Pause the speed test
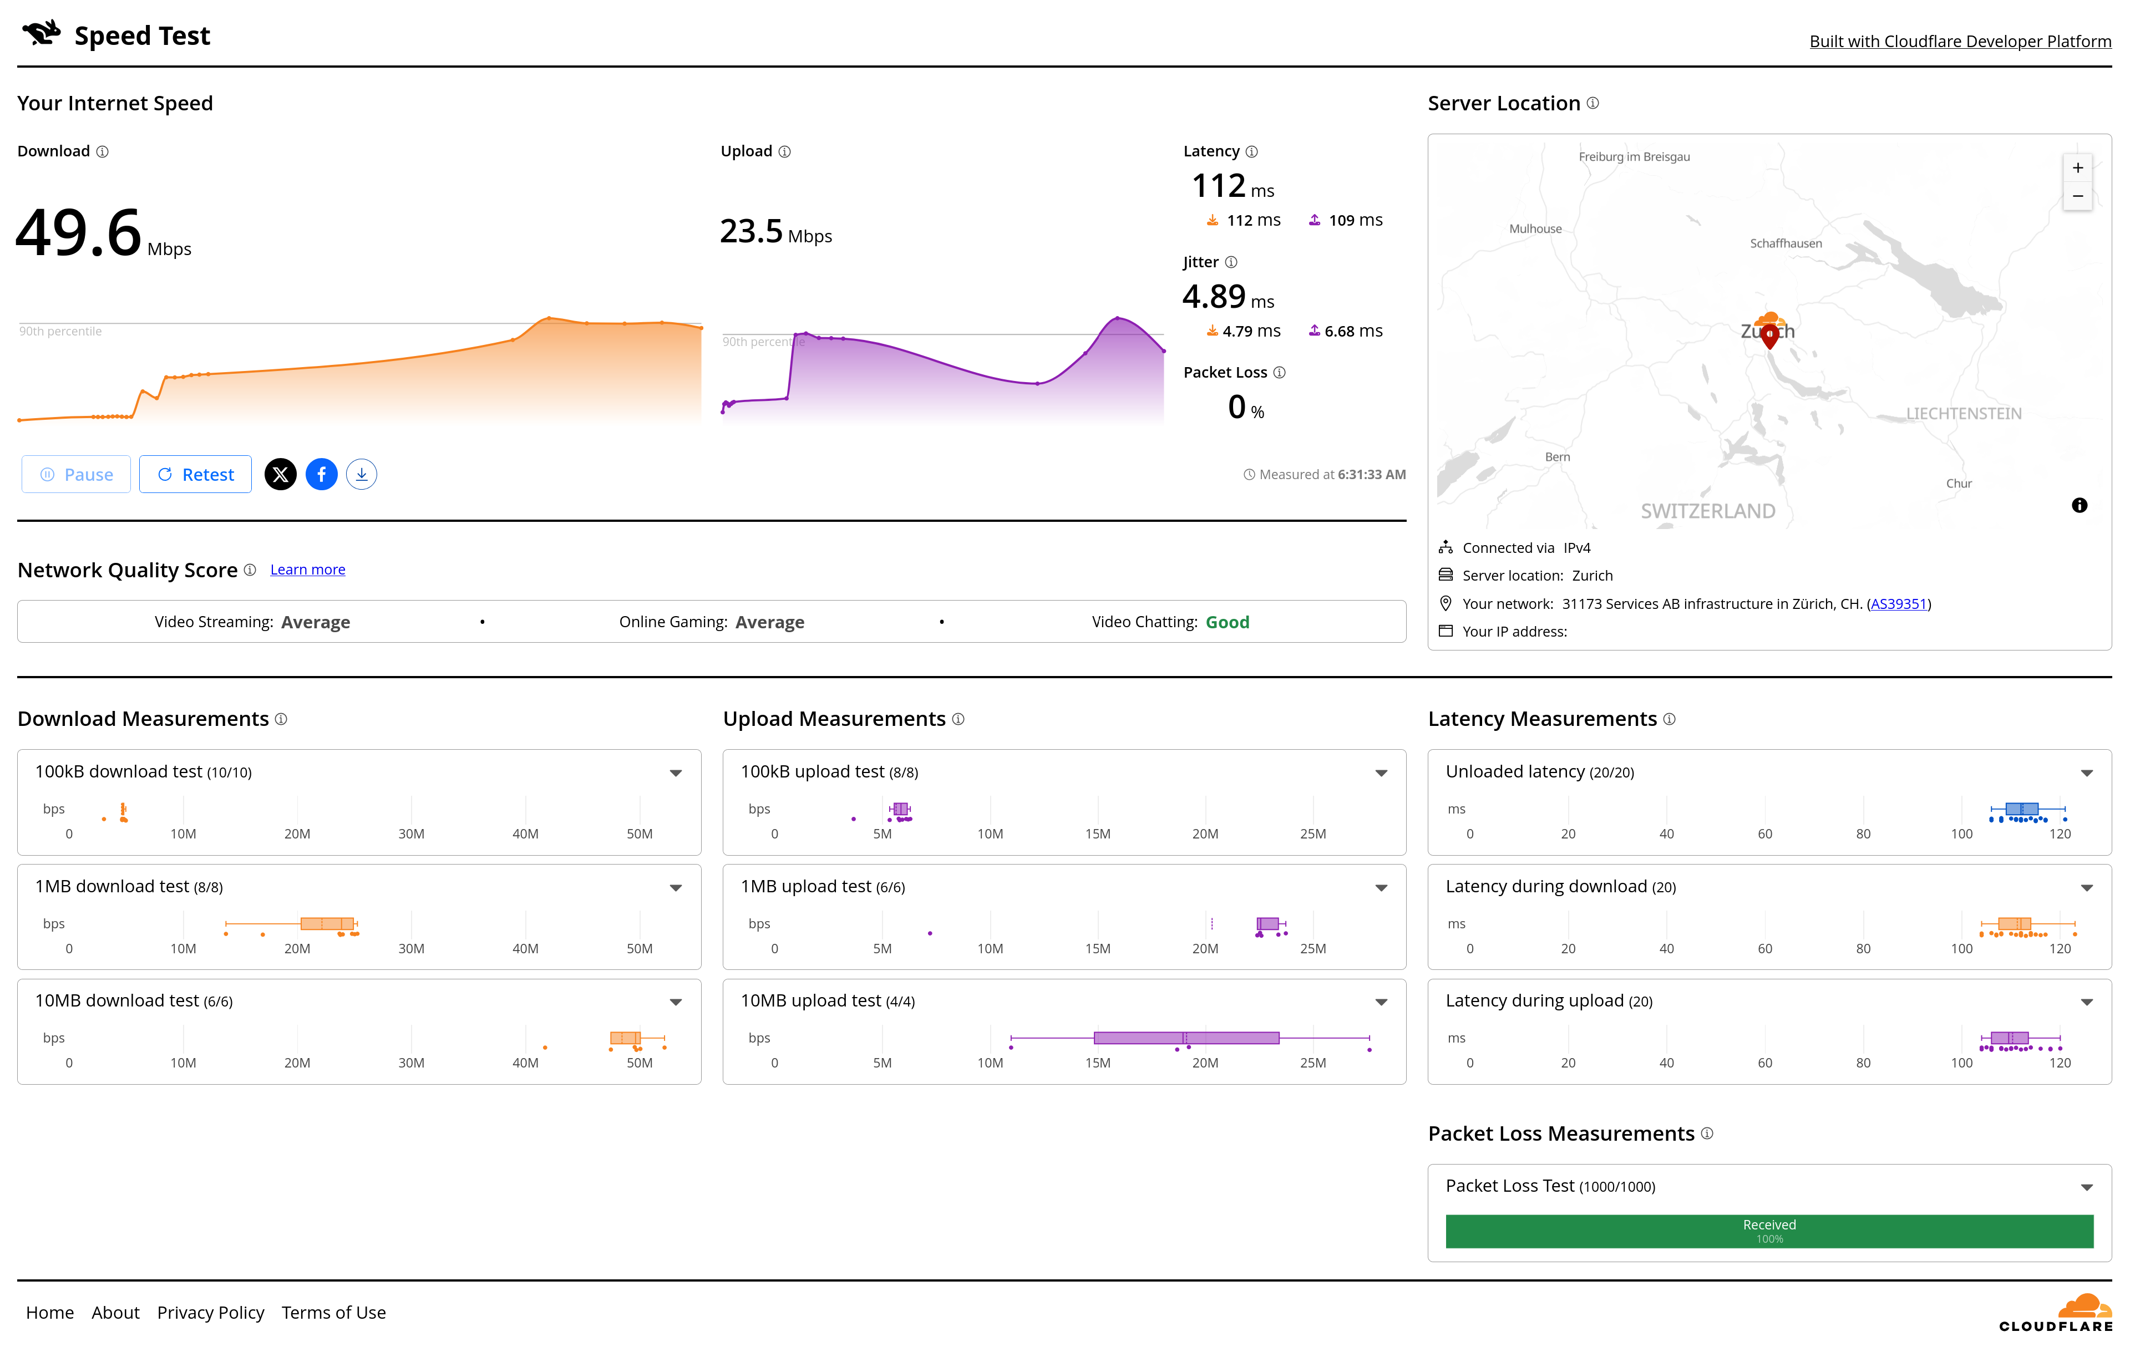The width and height of the screenshot is (2130, 1352). [76, 474]
